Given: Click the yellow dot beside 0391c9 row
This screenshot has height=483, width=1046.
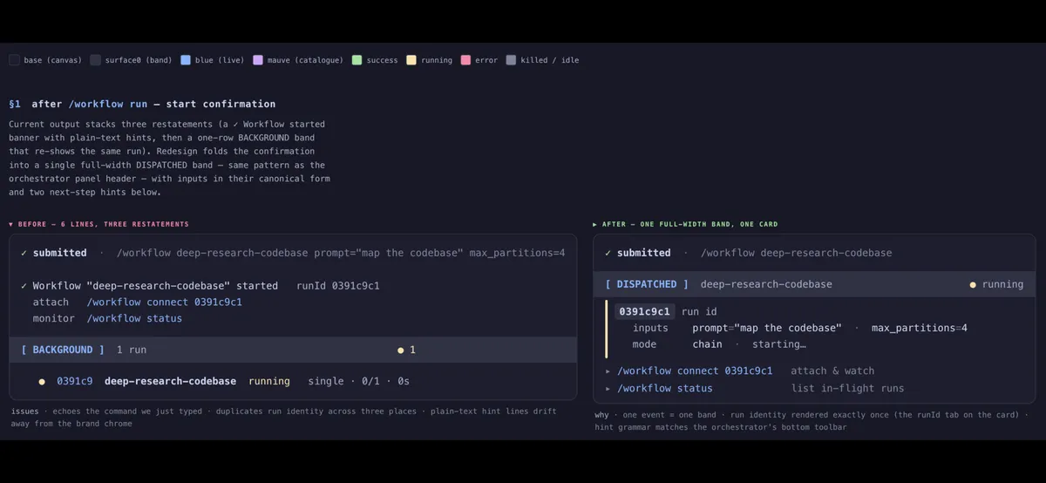Looking at the screenshot, I should pos(42,381).
